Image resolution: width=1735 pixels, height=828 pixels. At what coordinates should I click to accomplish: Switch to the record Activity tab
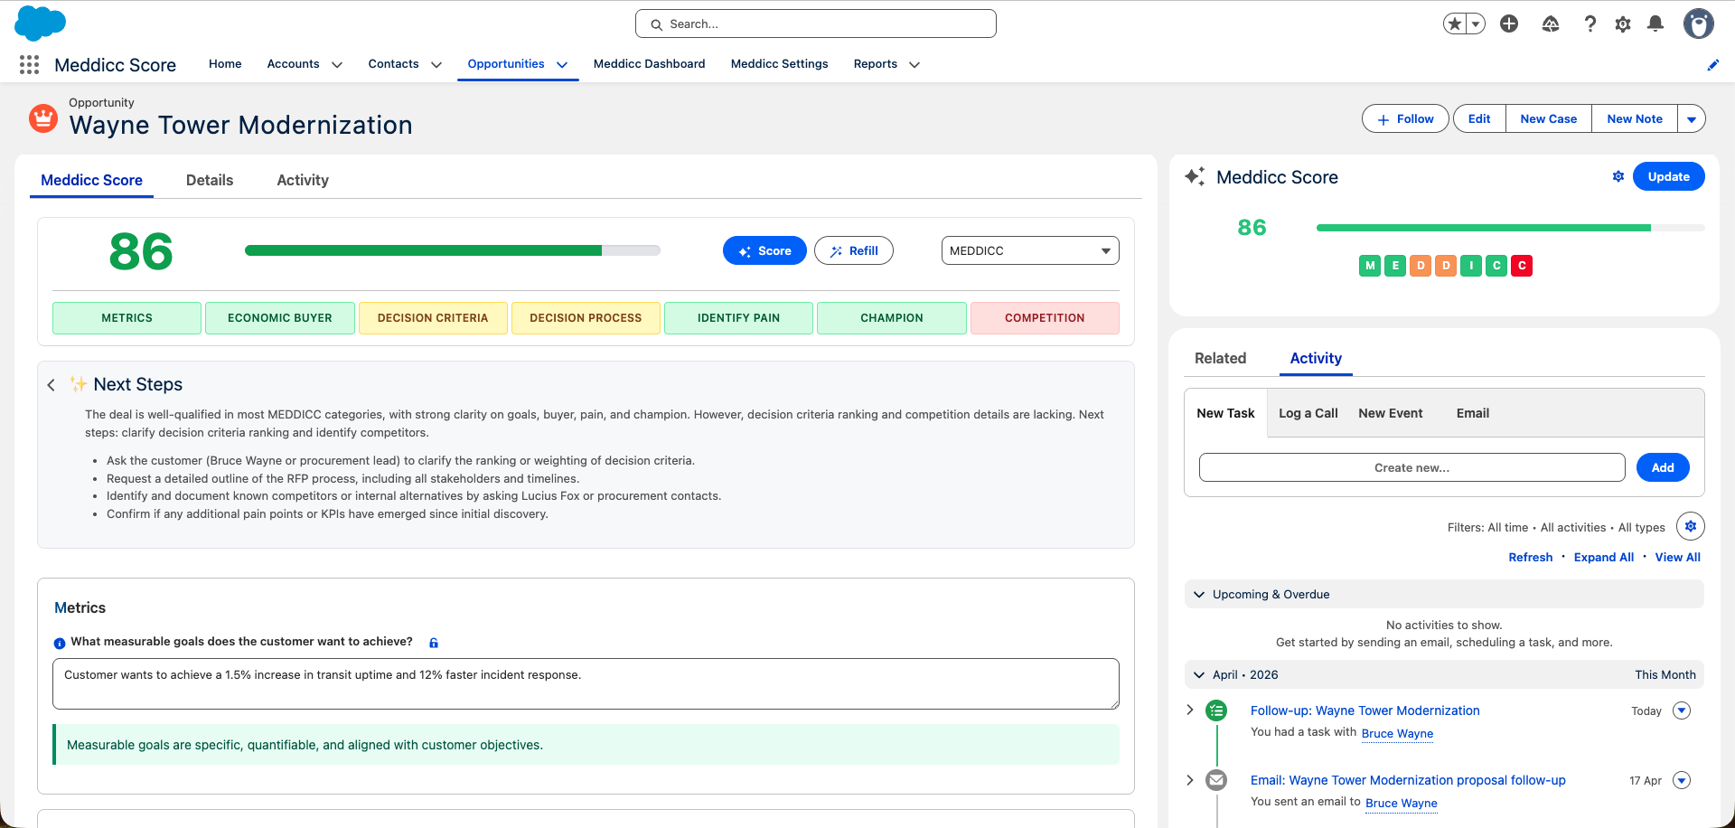tap(303, 180)
